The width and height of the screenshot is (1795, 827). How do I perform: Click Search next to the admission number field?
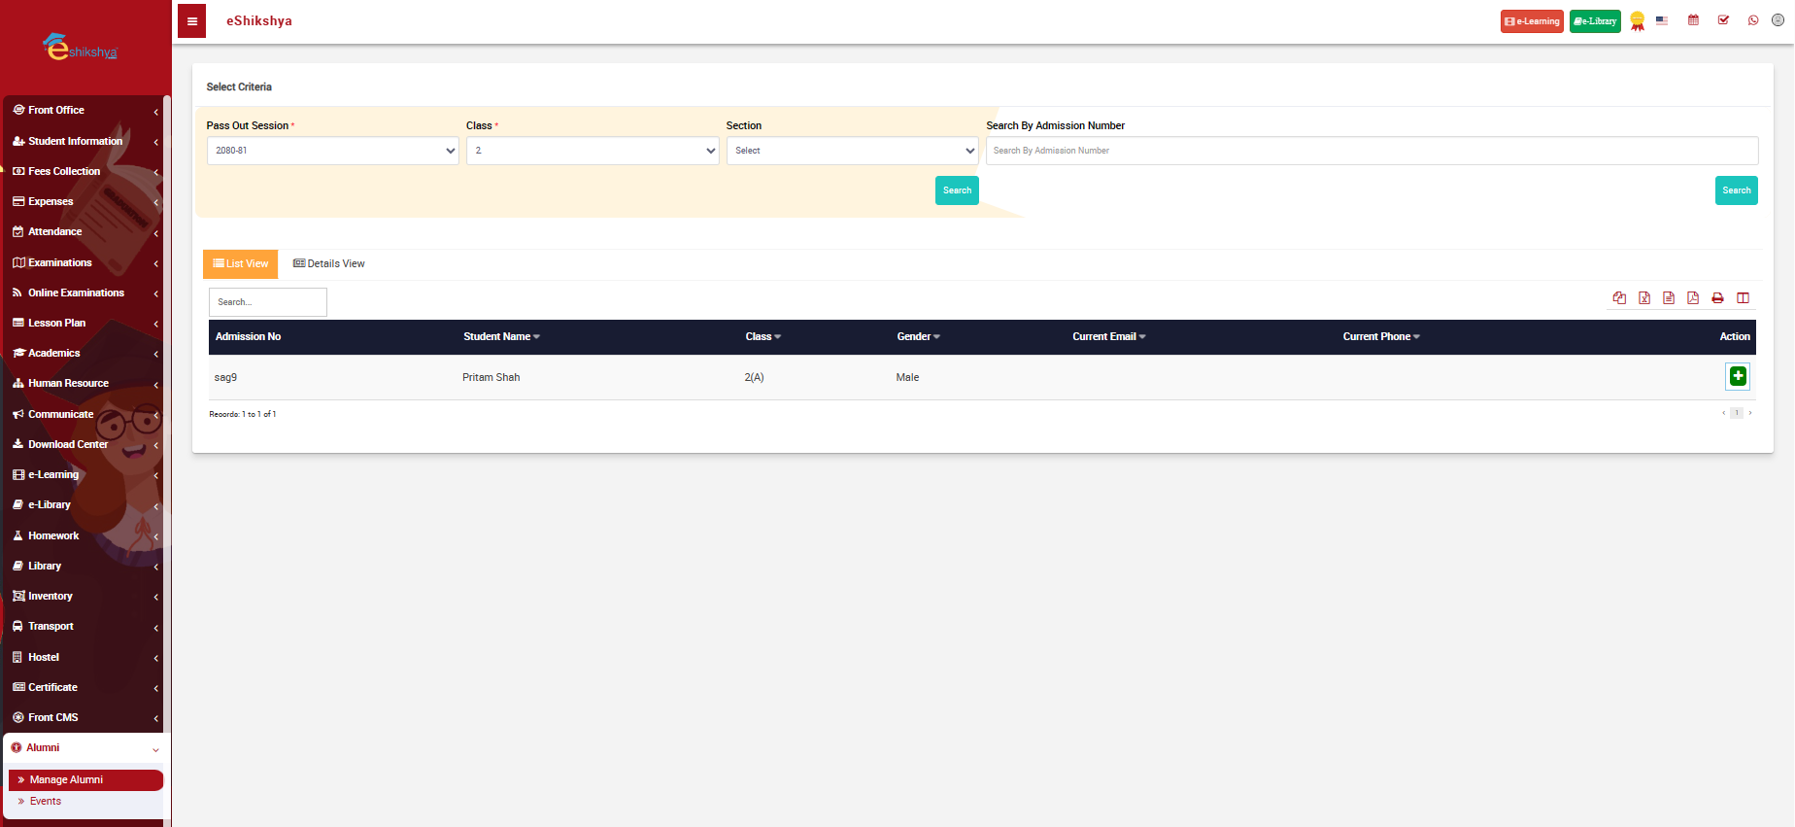pos(1736,190)
